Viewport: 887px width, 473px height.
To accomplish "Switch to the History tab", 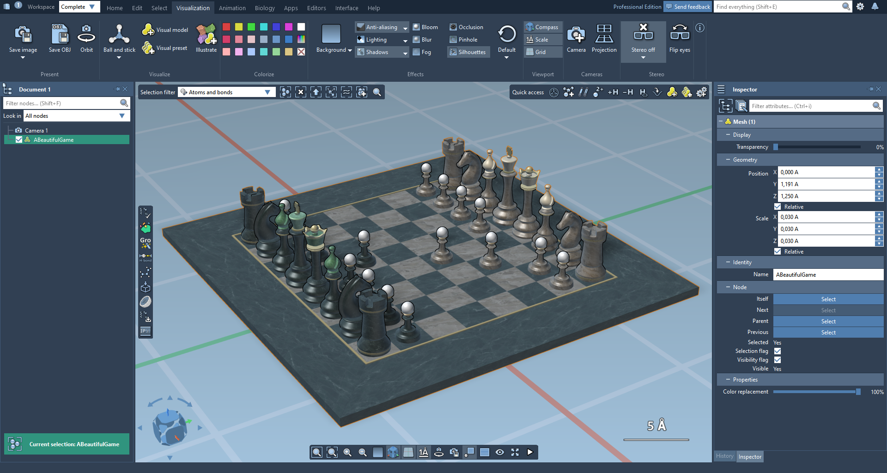I will coord(724,456).
